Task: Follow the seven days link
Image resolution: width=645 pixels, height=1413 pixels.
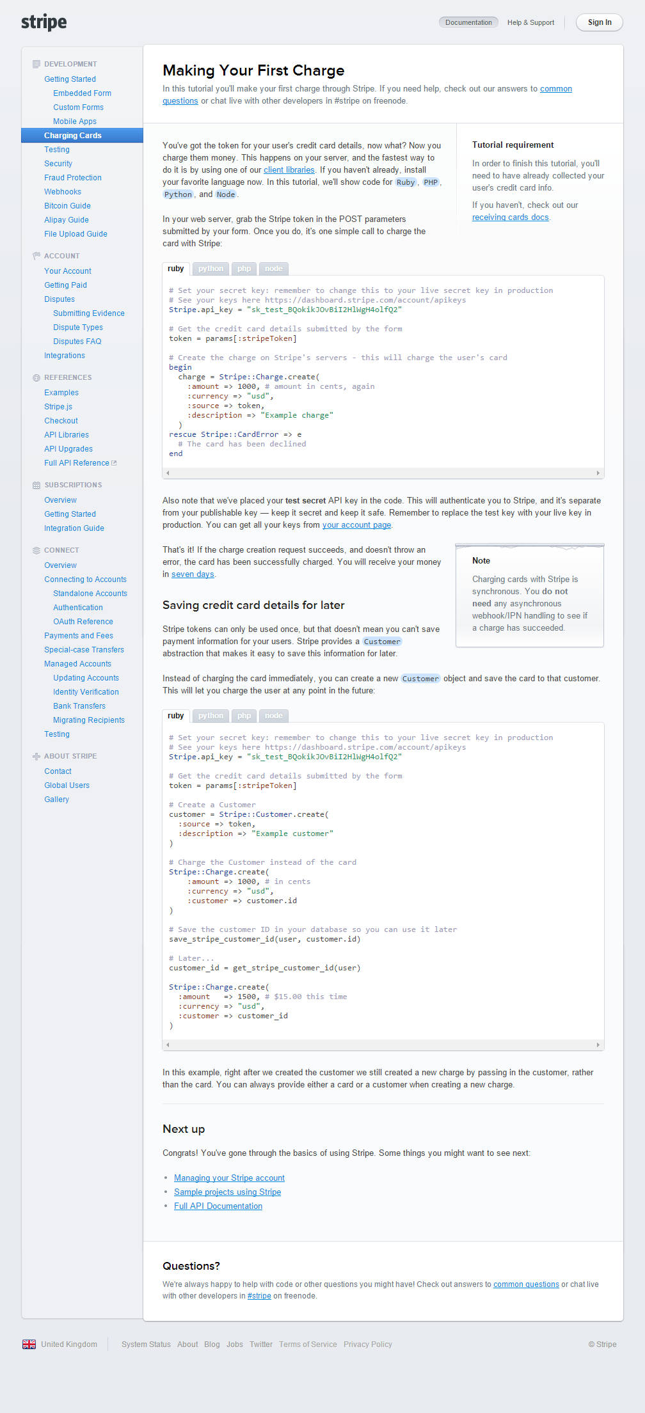Action: coord(193,574)
